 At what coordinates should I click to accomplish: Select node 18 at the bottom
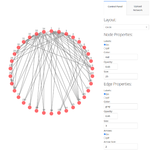(51, 114)
